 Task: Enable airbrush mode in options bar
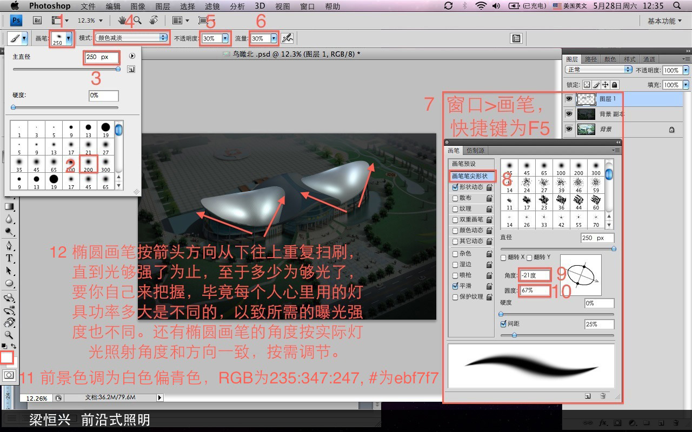click(x=287, y=38)
